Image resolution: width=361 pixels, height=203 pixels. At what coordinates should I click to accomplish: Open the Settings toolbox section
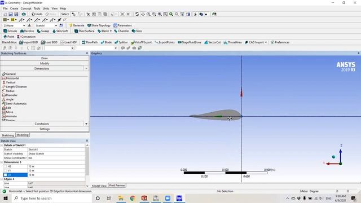point(45,129)
